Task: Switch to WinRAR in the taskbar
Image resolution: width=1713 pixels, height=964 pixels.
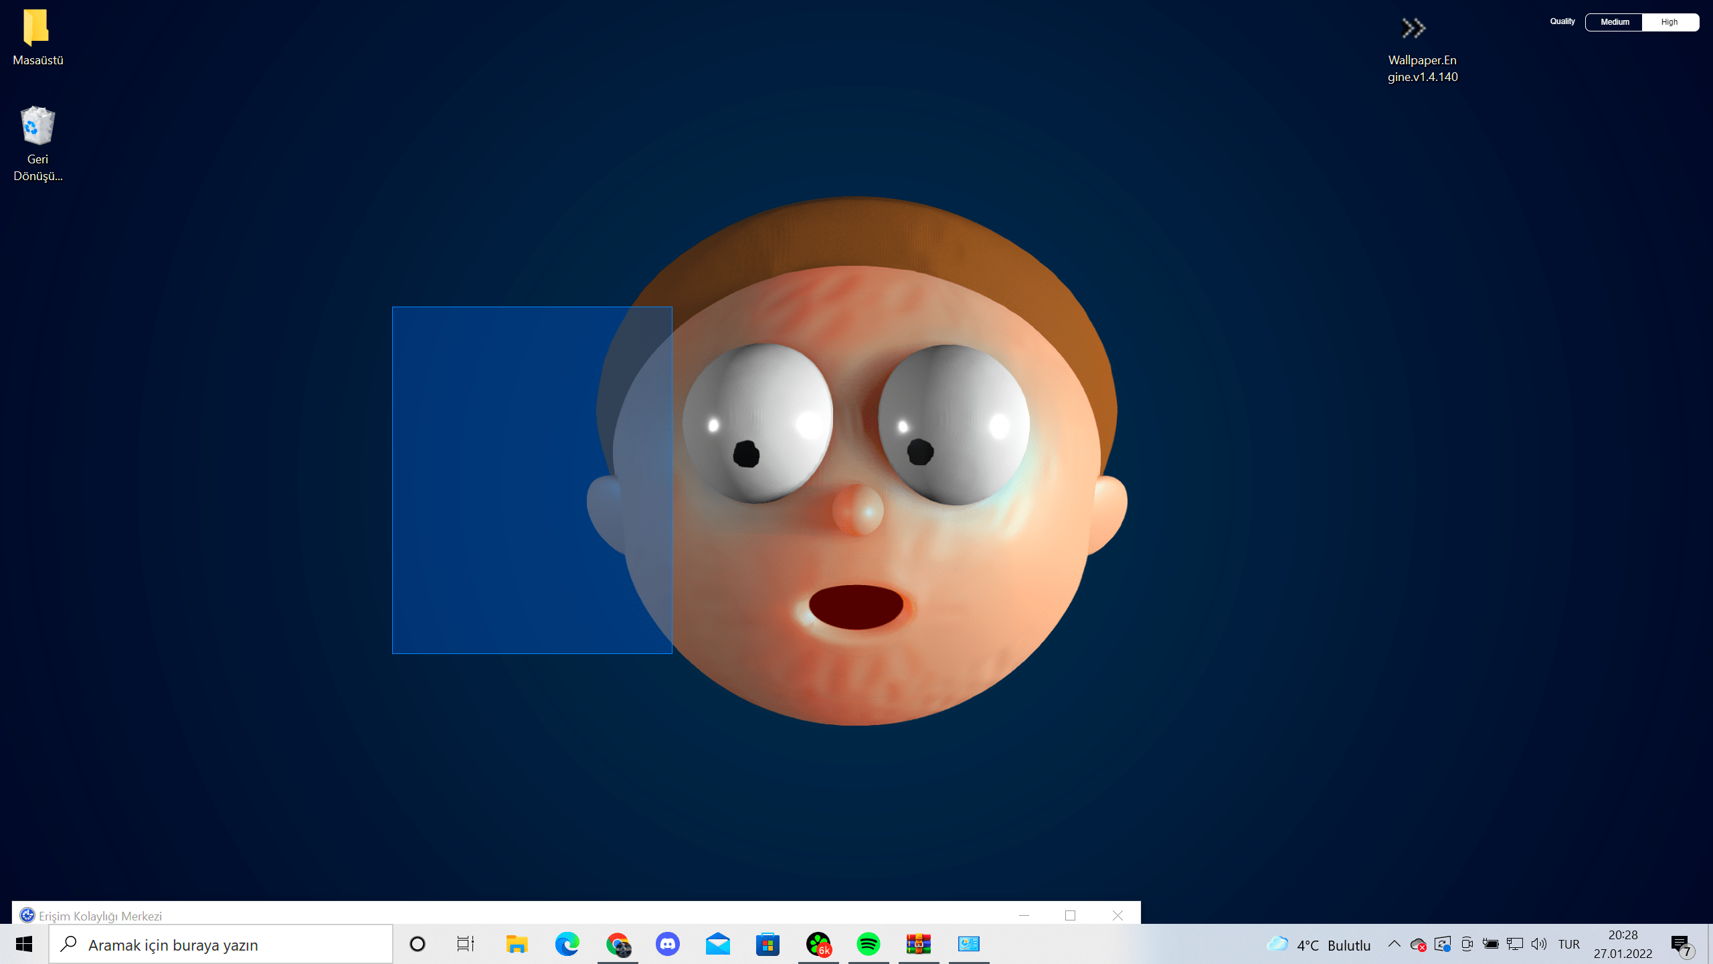Action: coord(919,944)
